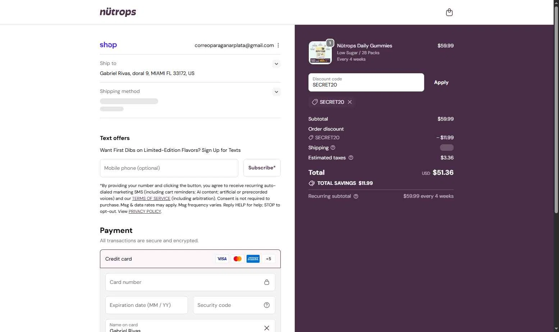
Task: Click the tag icon in SECRET20 chip
Action: [x=315, y=102]
